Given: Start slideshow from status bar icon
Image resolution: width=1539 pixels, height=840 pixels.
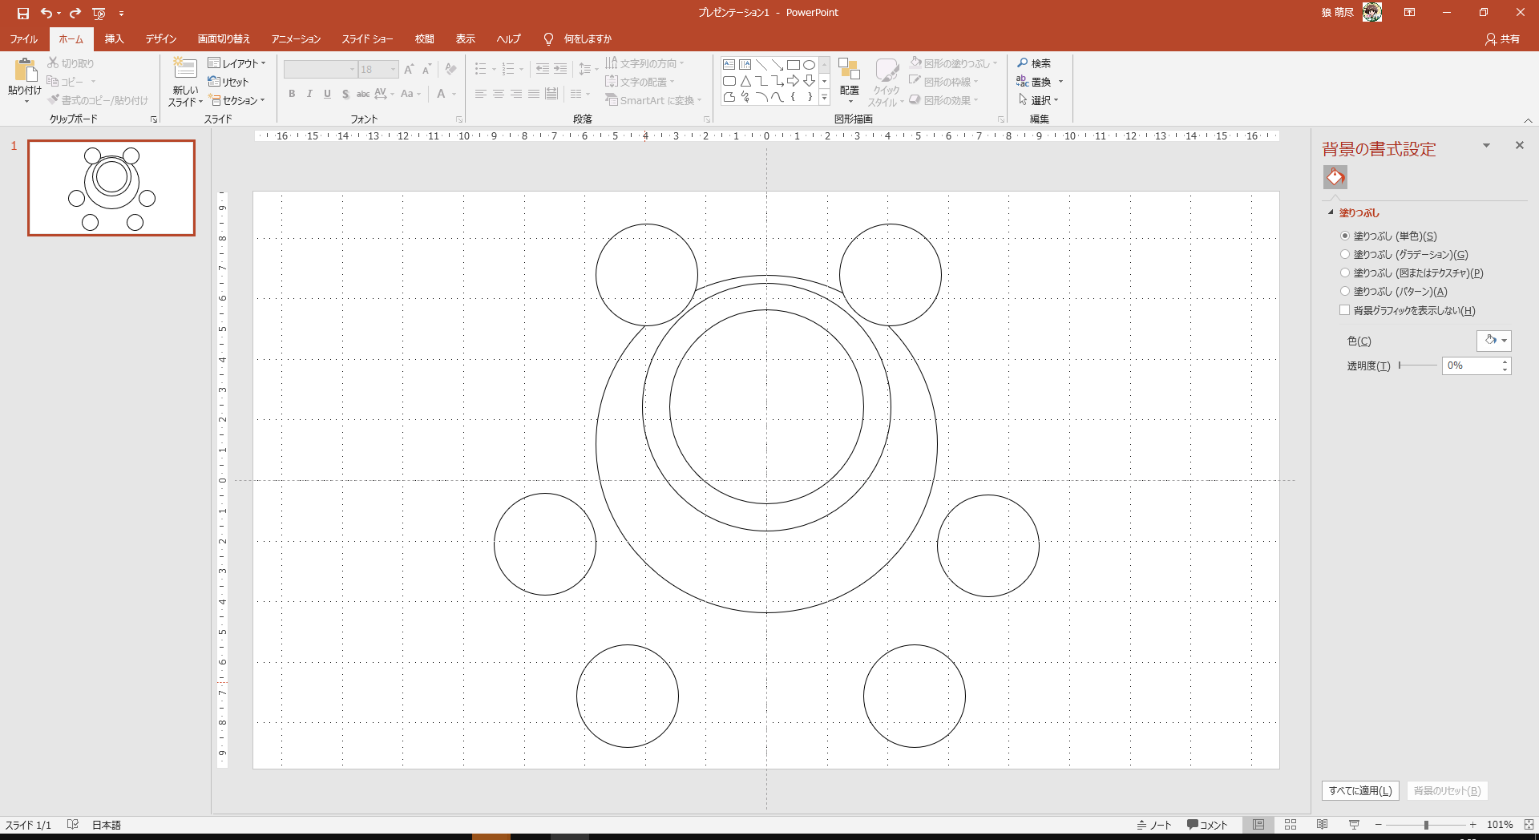Looking at the screenshot, I should 1355,825.
